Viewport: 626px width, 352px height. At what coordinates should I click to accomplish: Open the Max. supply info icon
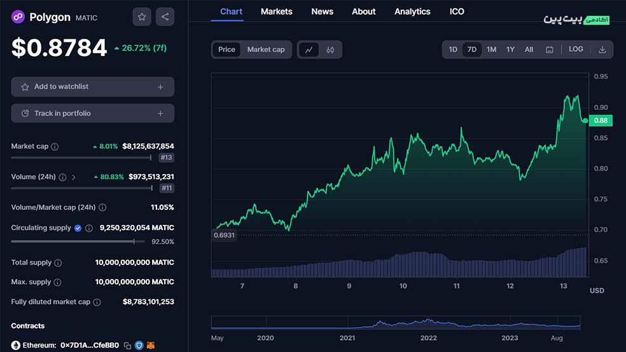[57, 282]
